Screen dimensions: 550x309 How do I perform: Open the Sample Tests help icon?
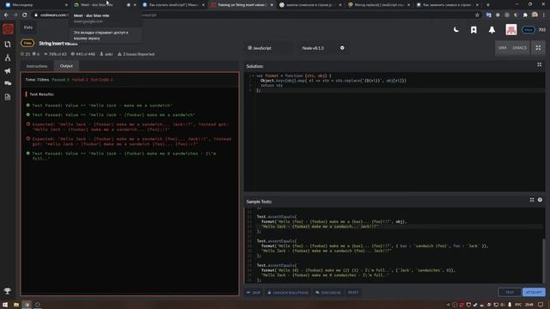(x=540, y=200)
